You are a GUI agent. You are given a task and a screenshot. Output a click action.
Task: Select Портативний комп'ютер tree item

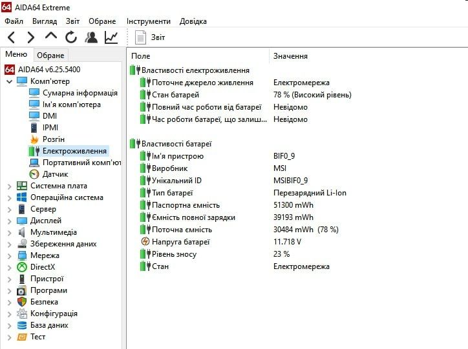pyautogui.click(x=82, y=163)
